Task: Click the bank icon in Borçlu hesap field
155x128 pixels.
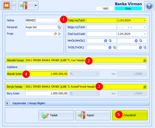Action: coord(145,87)
